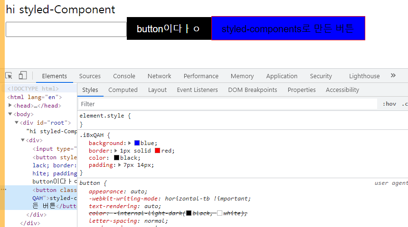Switch to the Sources tab
408x227 pixels.
tap(90, 76)
